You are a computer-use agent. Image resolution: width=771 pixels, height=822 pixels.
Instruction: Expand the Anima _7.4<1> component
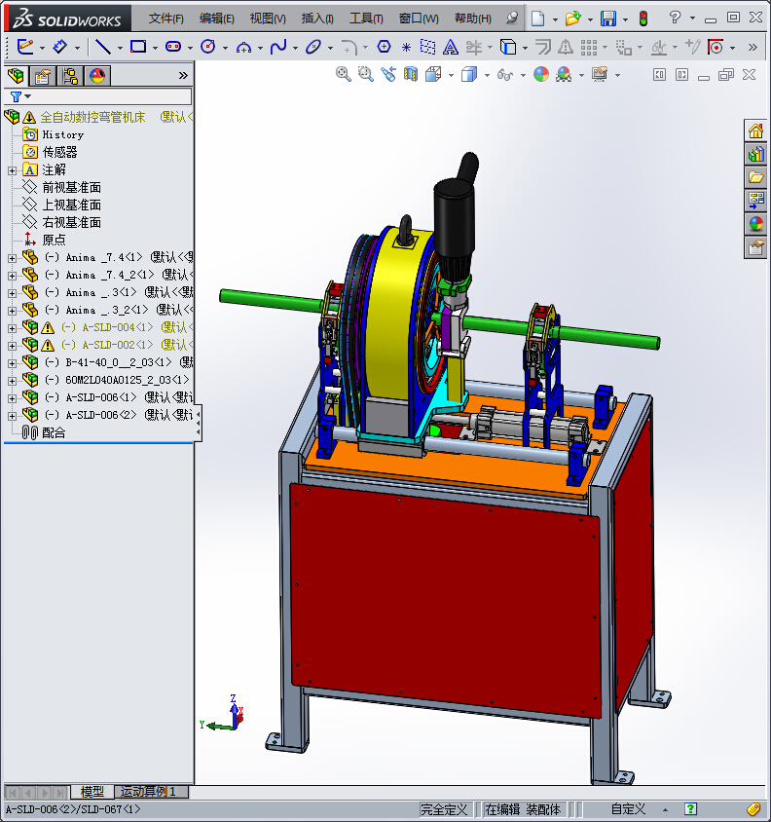click(x=12, y=258)
